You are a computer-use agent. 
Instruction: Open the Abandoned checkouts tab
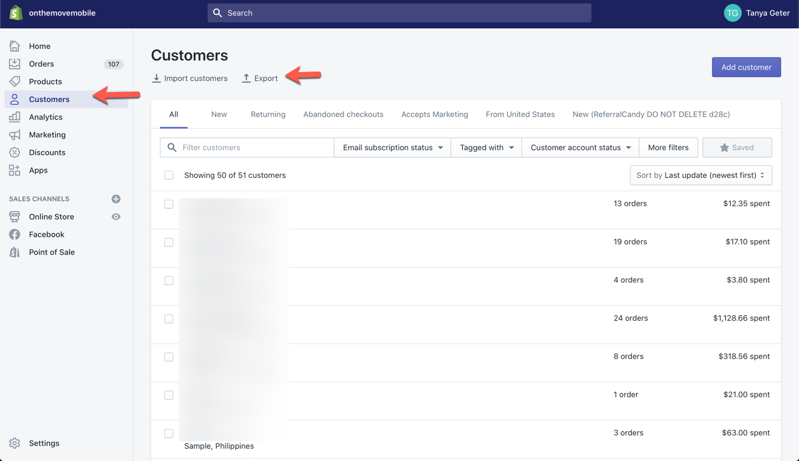pos(343,114)
